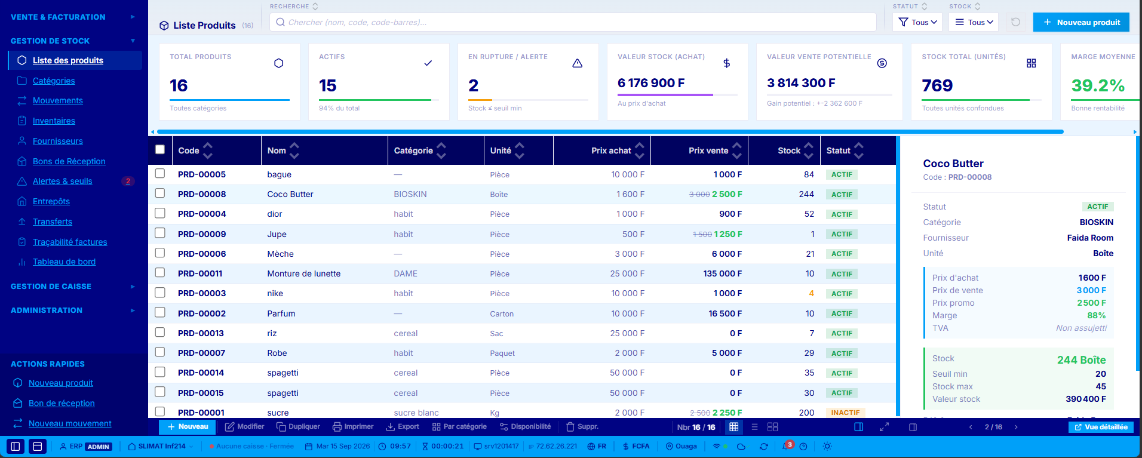
Task: Expand the Administration section
Action: tap(73, 311)
